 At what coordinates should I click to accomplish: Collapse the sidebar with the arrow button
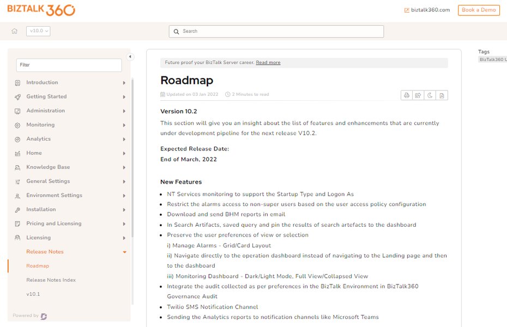pyautogui.click(x=130, y=57)
